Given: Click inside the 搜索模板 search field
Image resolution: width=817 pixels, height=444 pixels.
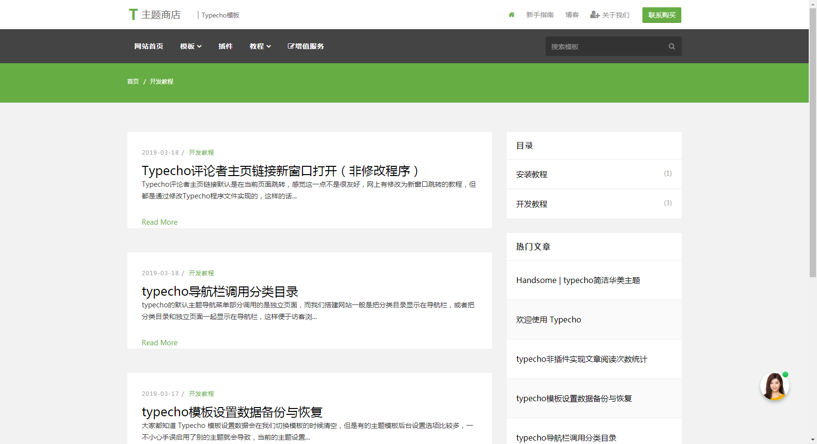Looking at the screenshot, I should 605,47.
